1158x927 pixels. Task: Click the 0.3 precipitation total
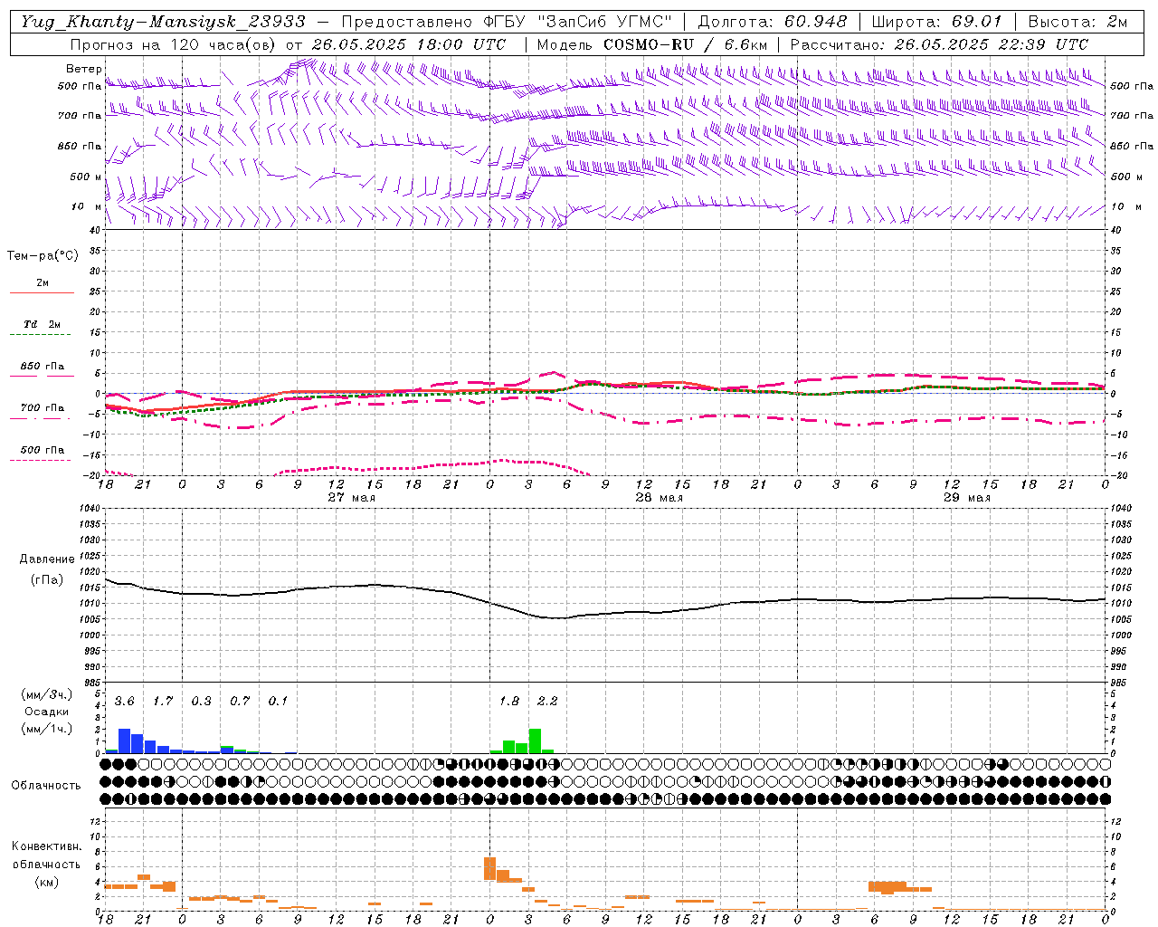click(x=201, y=701)
